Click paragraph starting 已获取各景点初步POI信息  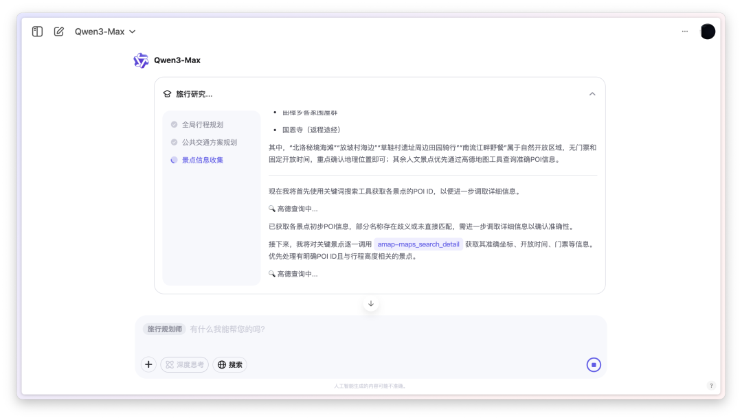[x=423, y=226]
